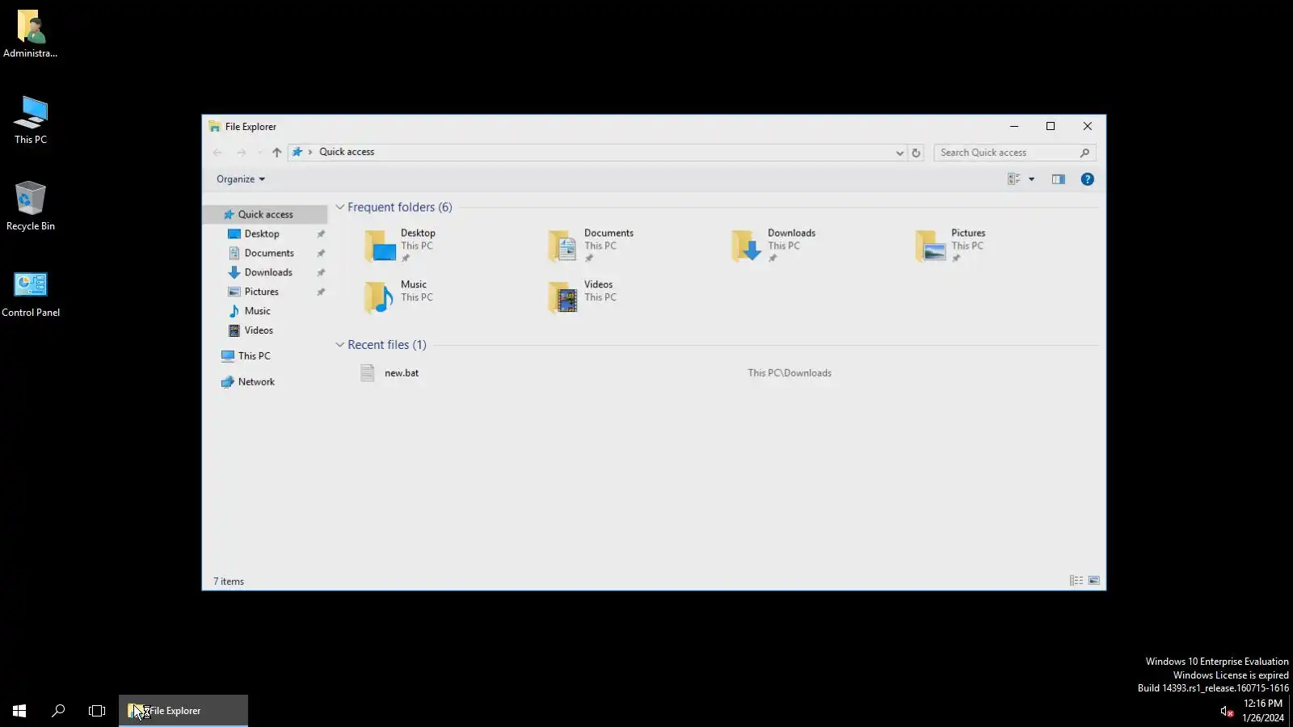Select Quick access in navigation pane
1293x727 pixels.
(265, 214)
